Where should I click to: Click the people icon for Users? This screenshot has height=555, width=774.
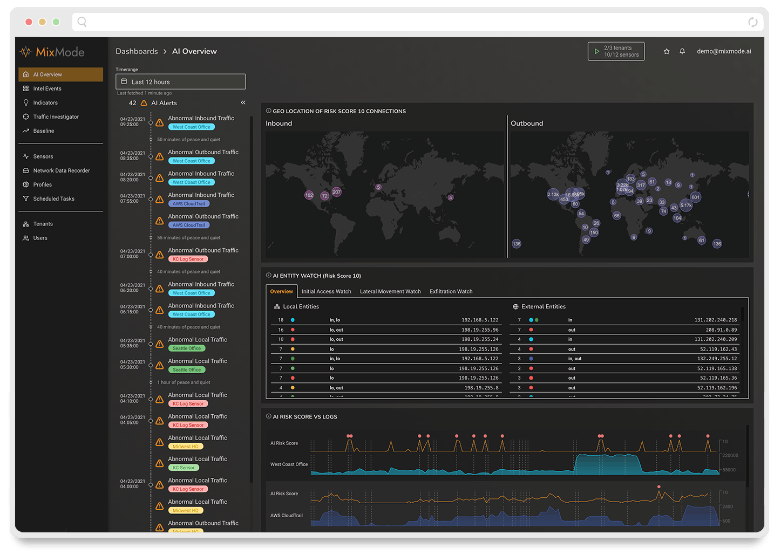point(26,238)
